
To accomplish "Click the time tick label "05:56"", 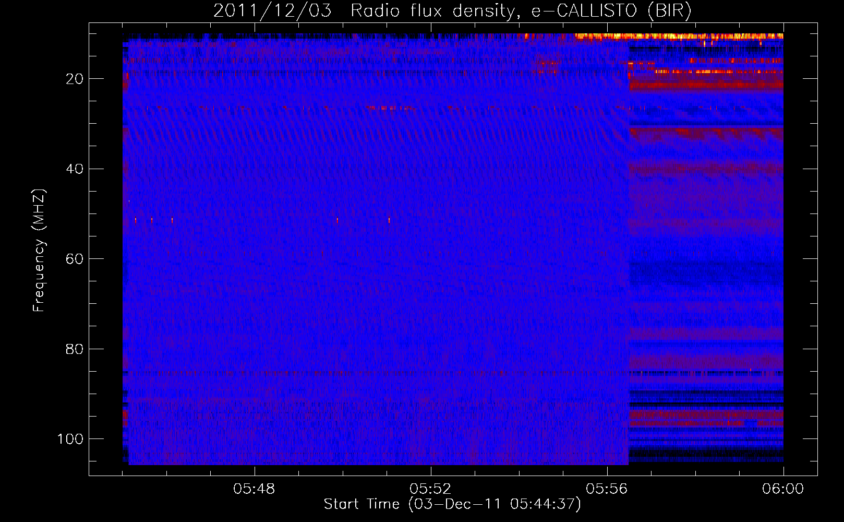I will click(607, 489).
